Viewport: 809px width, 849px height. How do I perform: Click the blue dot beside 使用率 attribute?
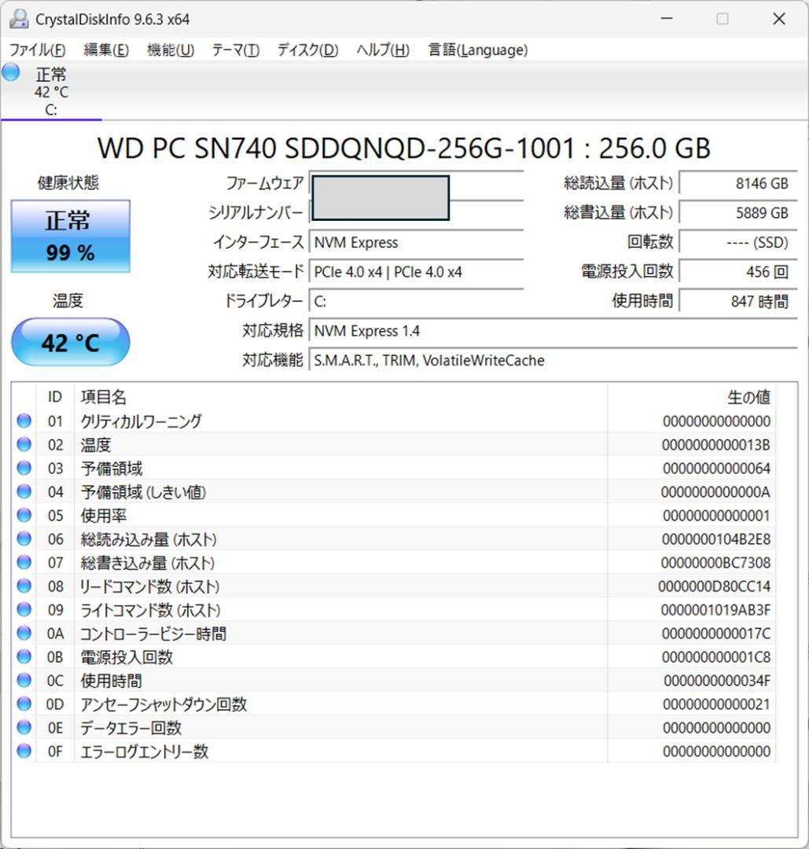[24, 516]
